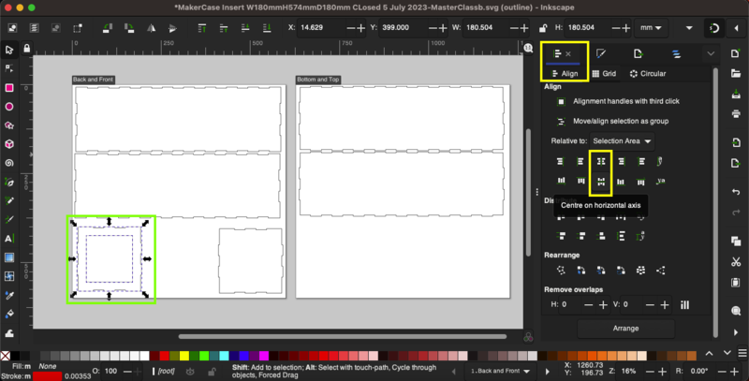The width and height of the screenshot is (749, 381).
Task: Click the Remove overlaps apply icon
Action: coord(684,304)
